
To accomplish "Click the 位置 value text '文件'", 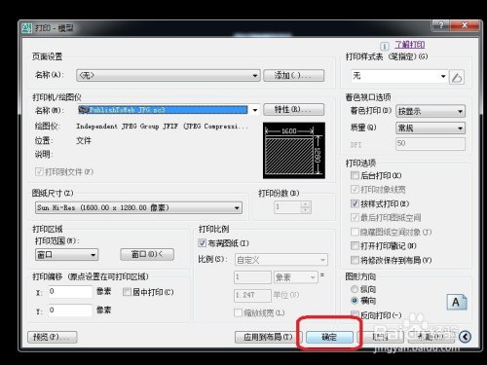I will coord(84,140).
